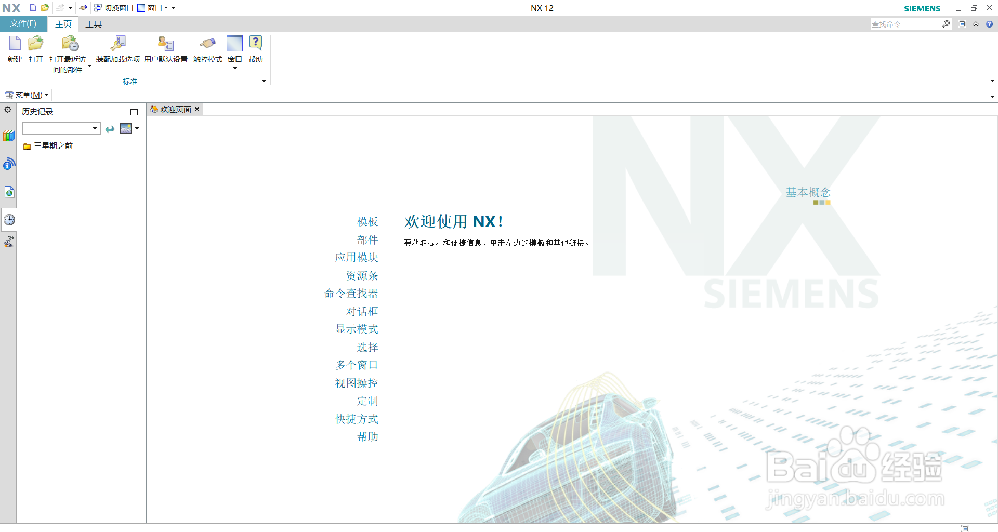Switch to the Home (主页) tab
The width and height of the screenshot is (998, 532).
click(x=63, y=24)
